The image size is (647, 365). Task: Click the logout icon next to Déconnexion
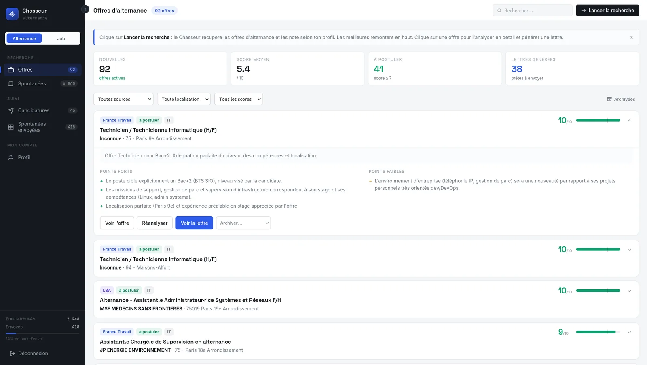tap(12, 353)
